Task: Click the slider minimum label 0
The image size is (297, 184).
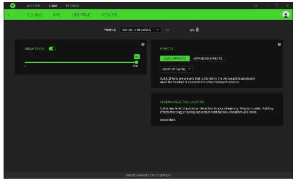Action: coord(26,66)
